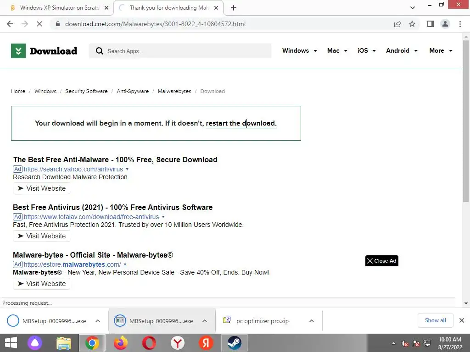Visit Website for the totalav ad
Image resolution: width=470 pixels, height=352 pixels.
point(41,236)
